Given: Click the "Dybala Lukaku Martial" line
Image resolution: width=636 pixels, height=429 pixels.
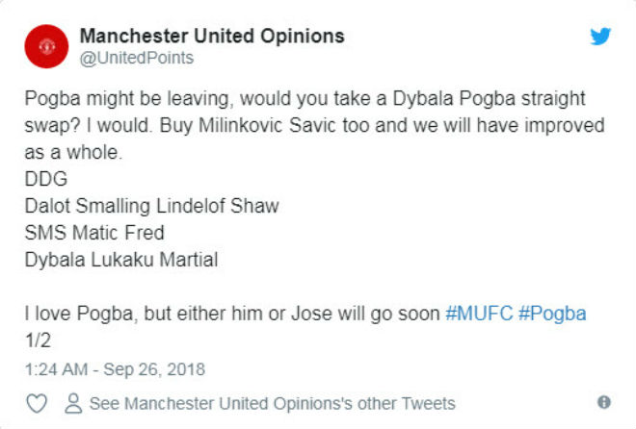Looking at the screenshot, I should click(x=118, y=261).
